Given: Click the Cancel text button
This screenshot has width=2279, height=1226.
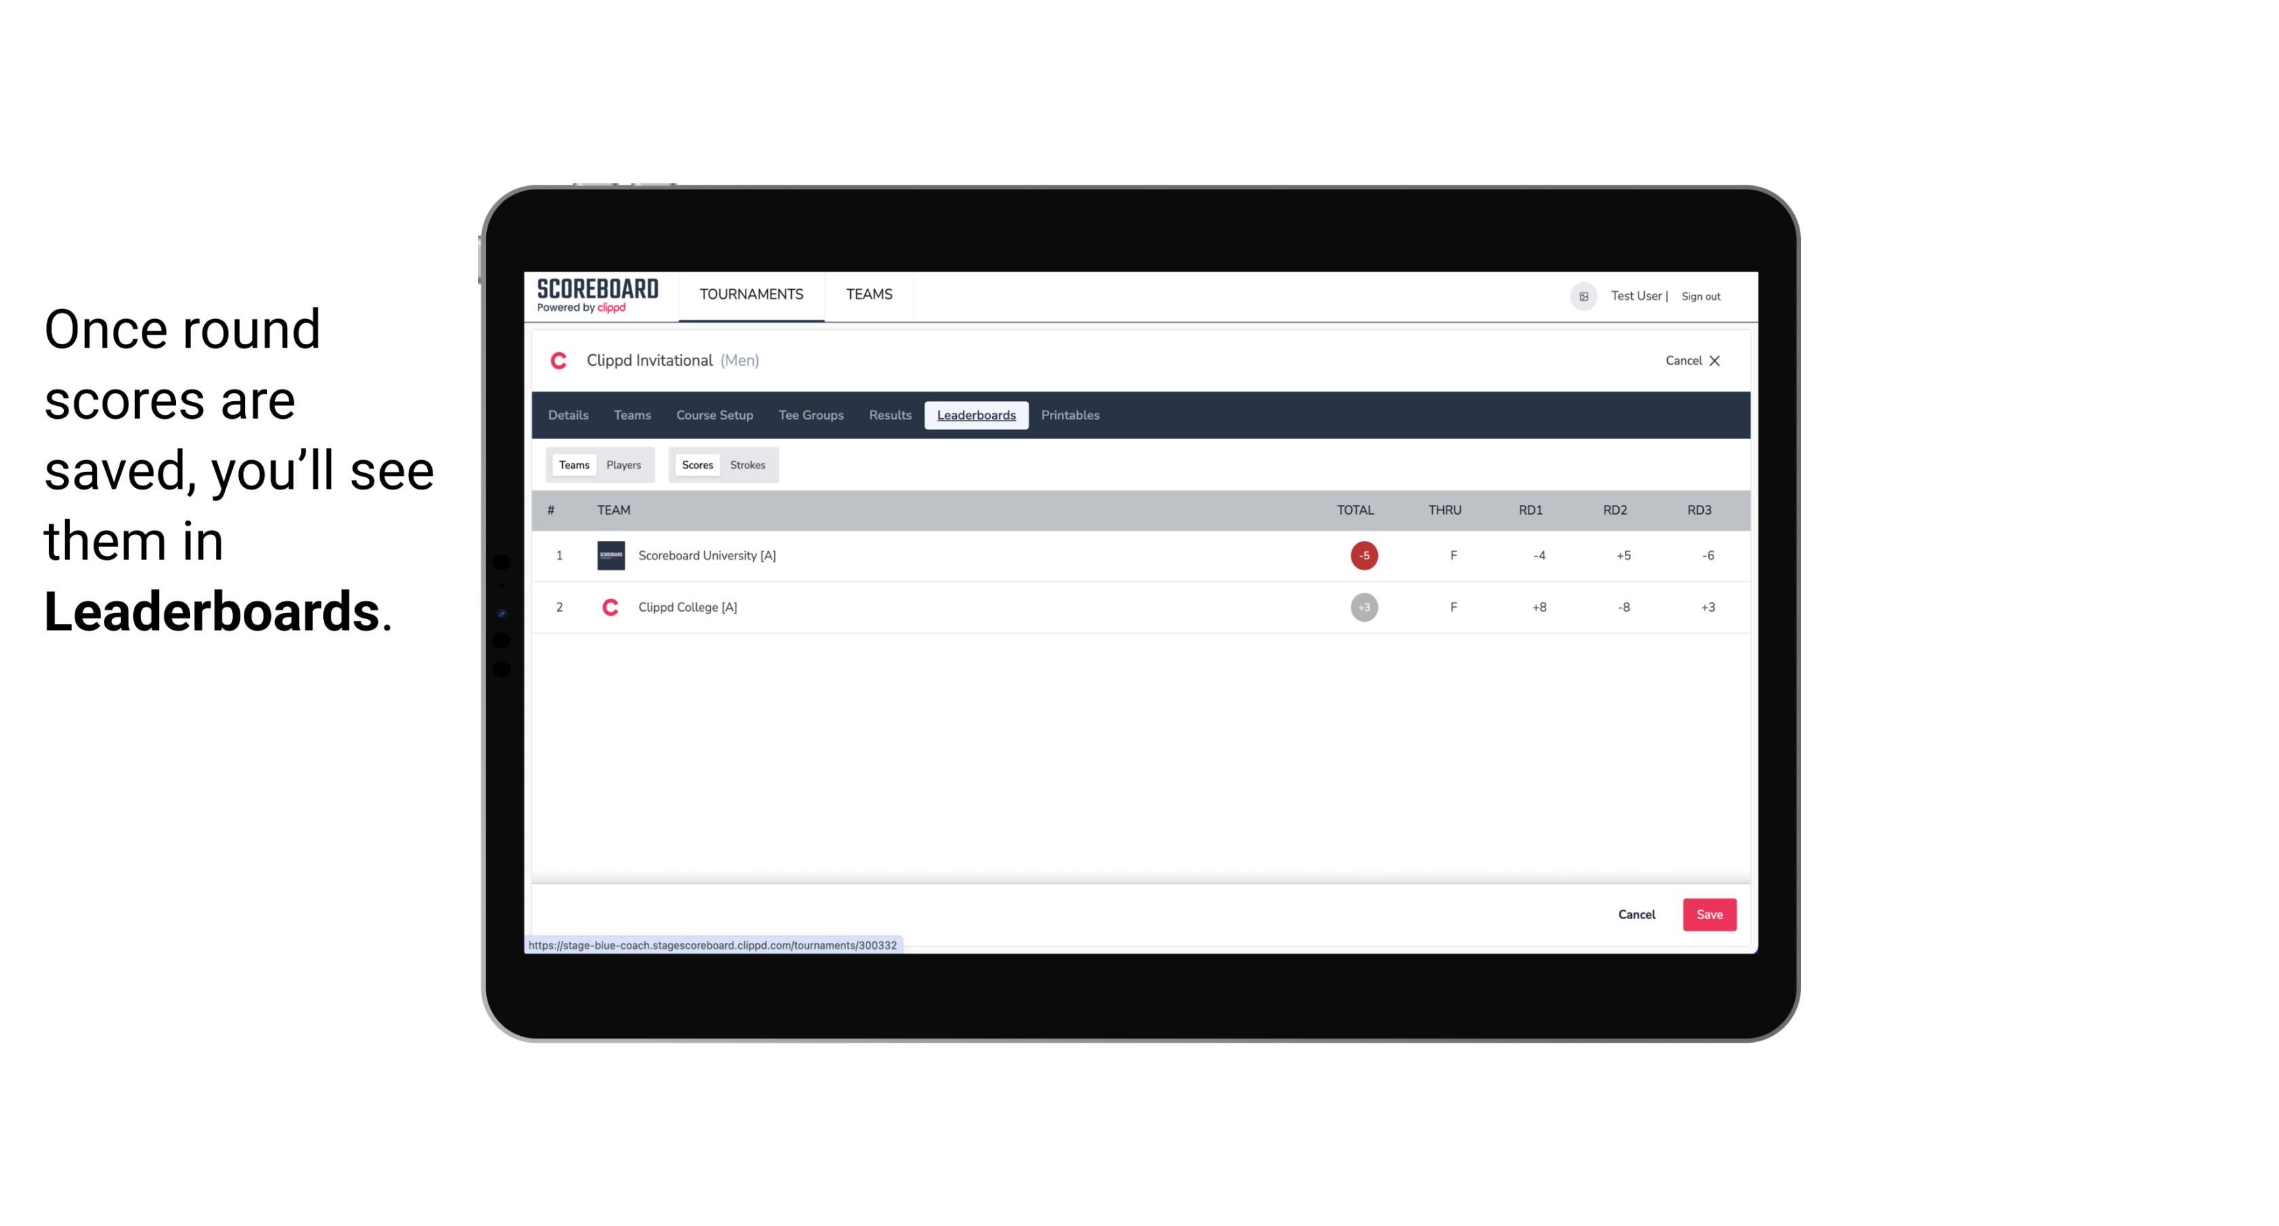Looking at the screenshot, I should 1636,914.
